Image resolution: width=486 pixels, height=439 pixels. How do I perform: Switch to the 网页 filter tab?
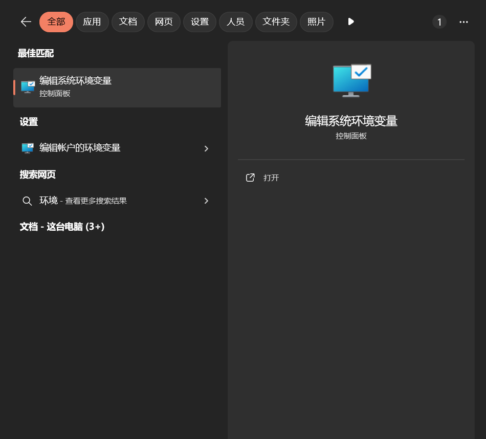point(164,21)
